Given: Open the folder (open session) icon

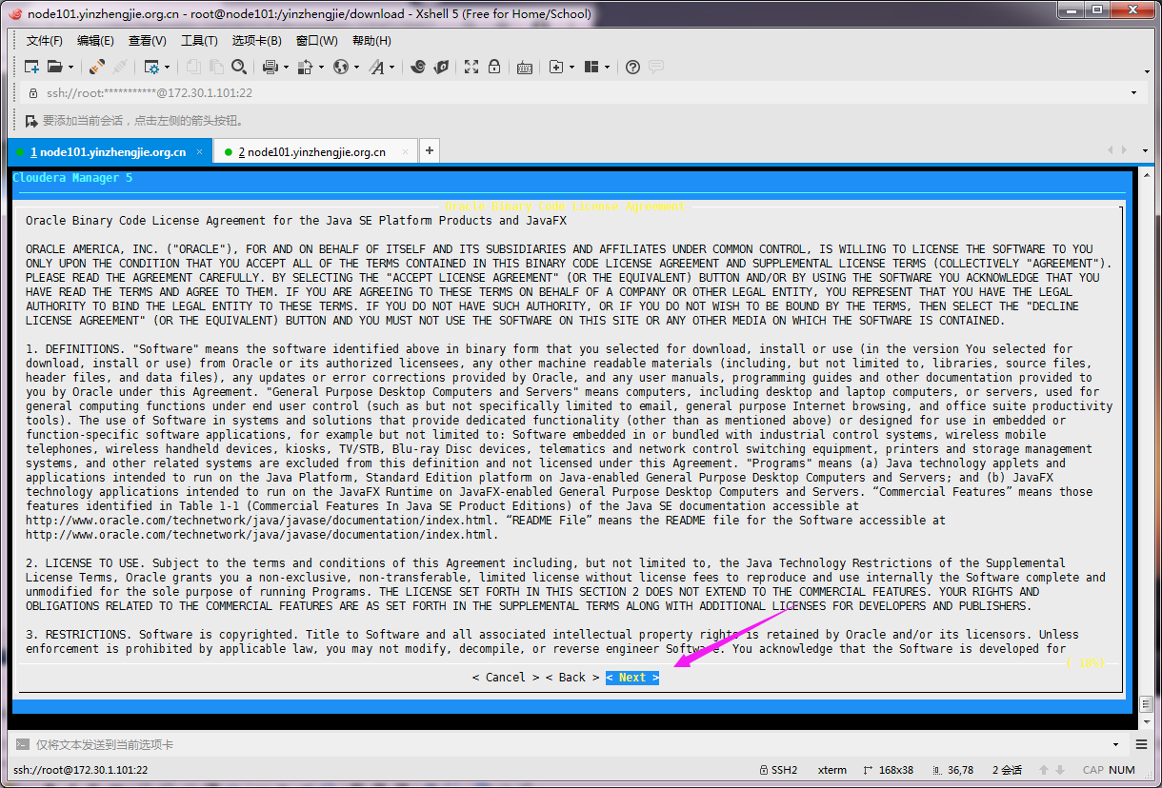Looking at the screenshot, I should tap(54, 67).
